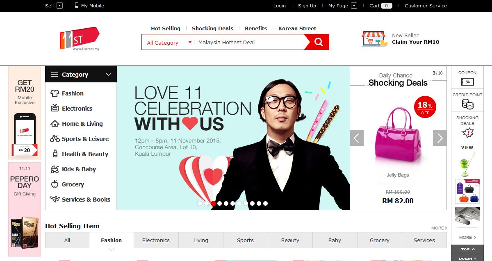Switch to the Baby hot selling tab
Screen dimensions: 492x261
335,241
